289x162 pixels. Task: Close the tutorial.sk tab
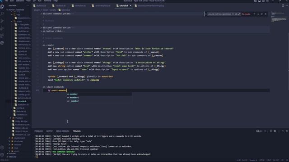pyautogui.click(x=131, y=6)
